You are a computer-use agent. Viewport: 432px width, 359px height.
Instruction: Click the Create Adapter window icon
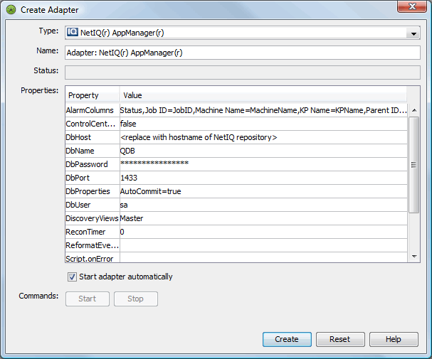pyautogui.click(x=11, y=10)
